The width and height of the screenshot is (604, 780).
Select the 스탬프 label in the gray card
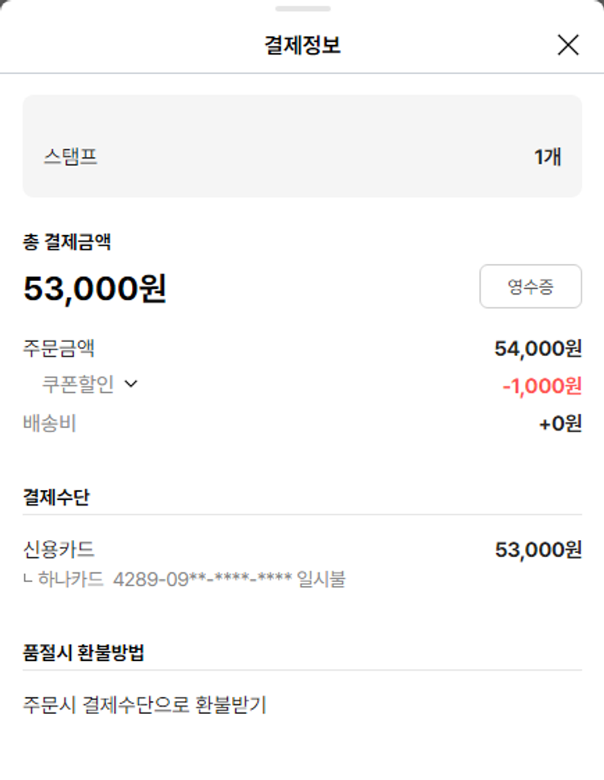(71, 156)
